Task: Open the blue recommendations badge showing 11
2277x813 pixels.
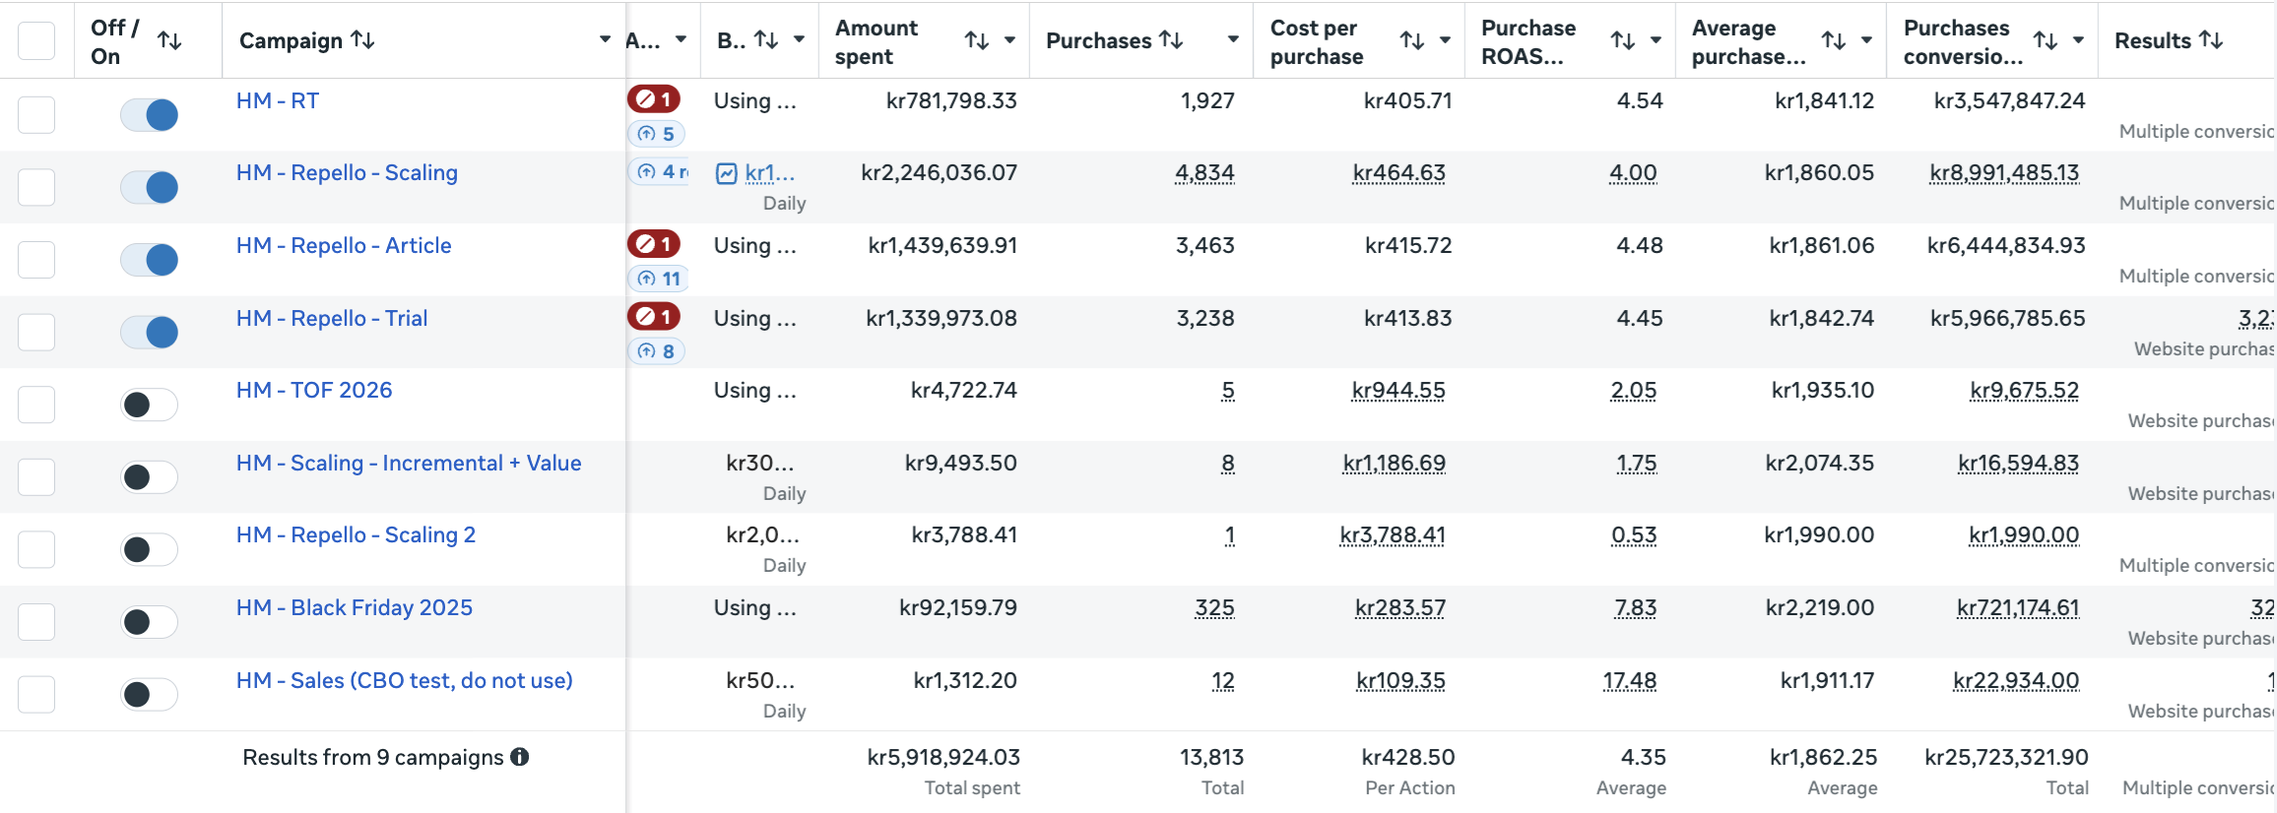Action: [x=658, y=279]
